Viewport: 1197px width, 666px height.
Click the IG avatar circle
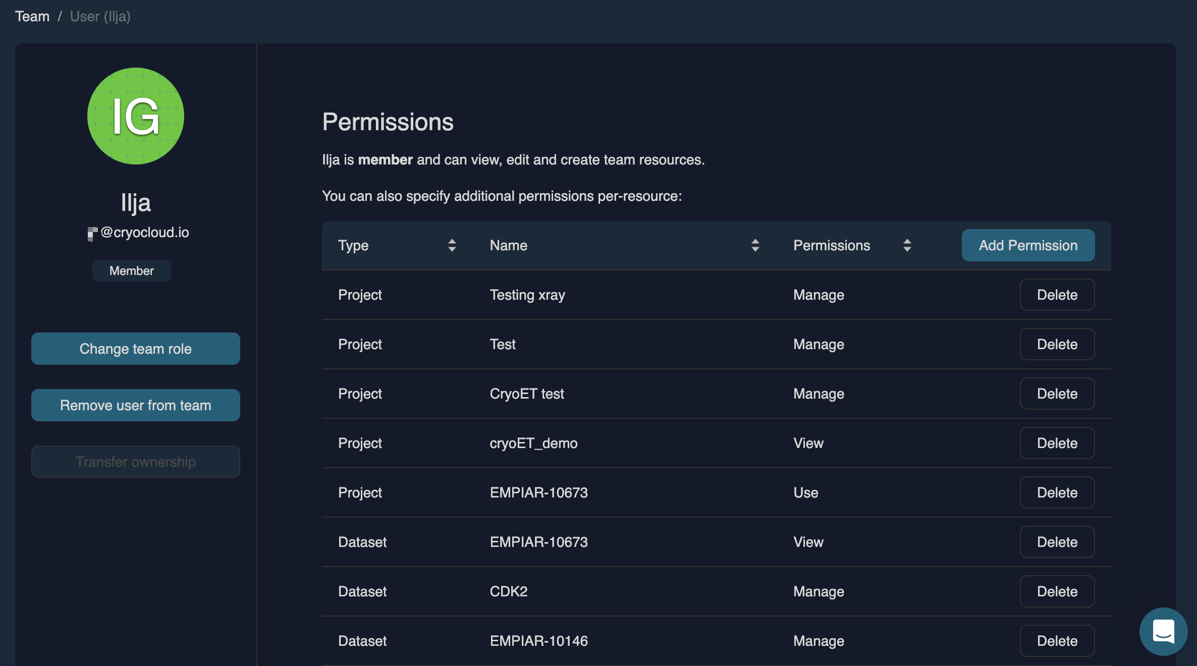point(136,116)
